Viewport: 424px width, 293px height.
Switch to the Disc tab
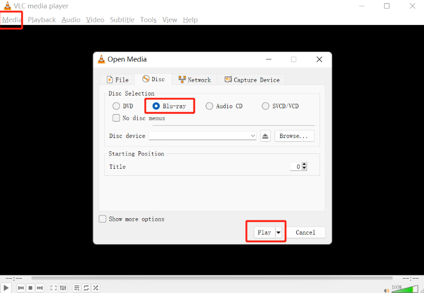(x=153, y=79)
